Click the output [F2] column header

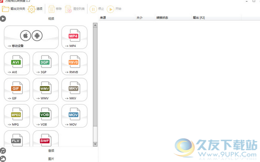(x=217, y=18)
